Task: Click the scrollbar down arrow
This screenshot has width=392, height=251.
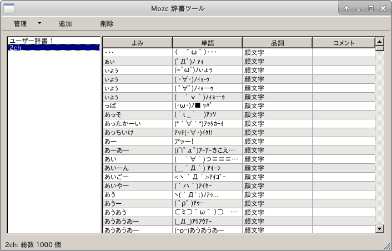Action: [380, 228]
